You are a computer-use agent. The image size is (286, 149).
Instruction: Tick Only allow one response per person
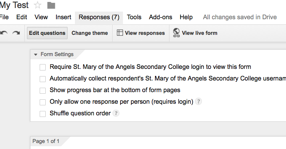(x=43, y=102)
